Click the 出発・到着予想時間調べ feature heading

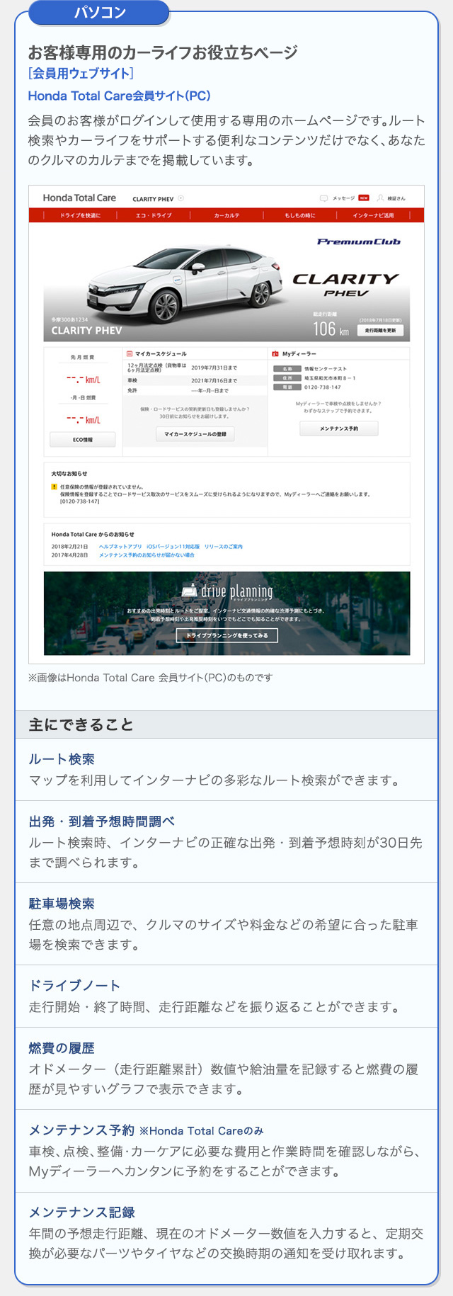tap(102, 821)
